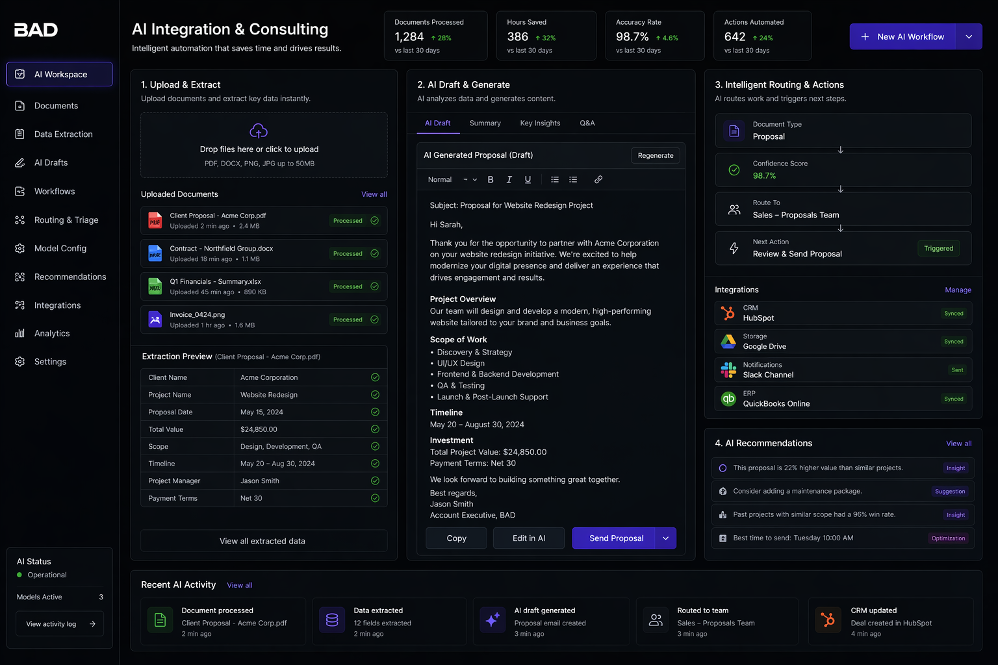This screenshot has width=998, height=665.
Task: Toggle italic formatting
Action: pyautogui.click(x=509, y=180)
